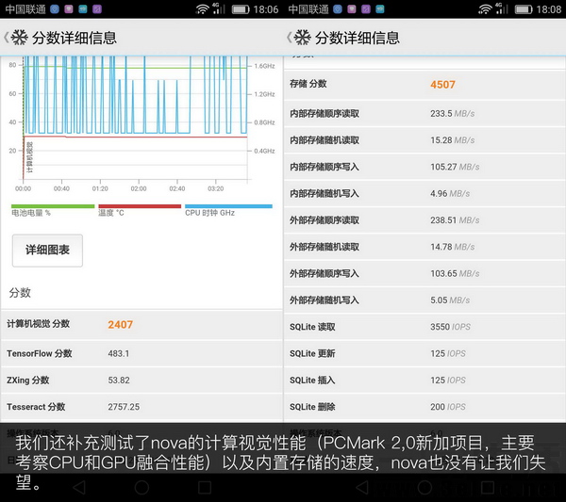Viewport: 566px width, 502px height.
Task: Tap the 内部存储顺序写入 105.27 MB/s row
Action: (x=424, y=167)
